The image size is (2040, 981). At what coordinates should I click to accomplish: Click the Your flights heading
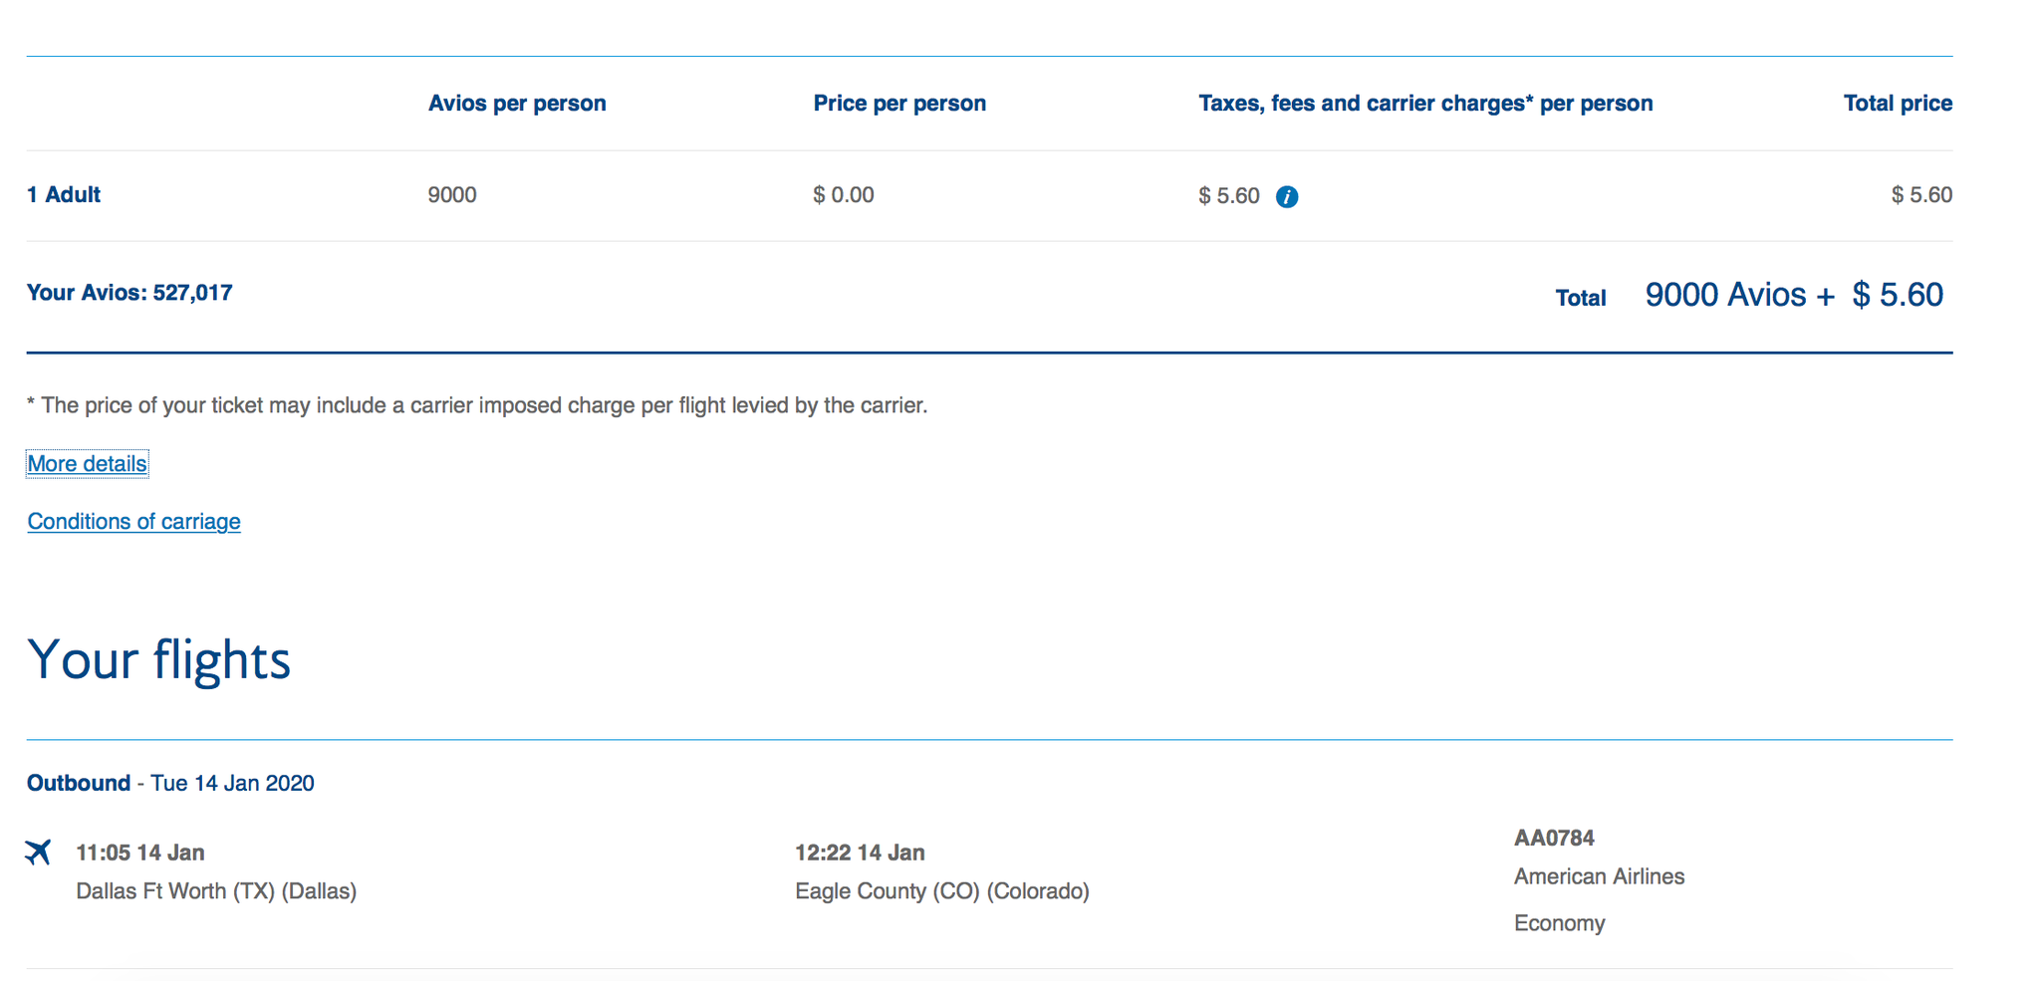tap(159, 658)
